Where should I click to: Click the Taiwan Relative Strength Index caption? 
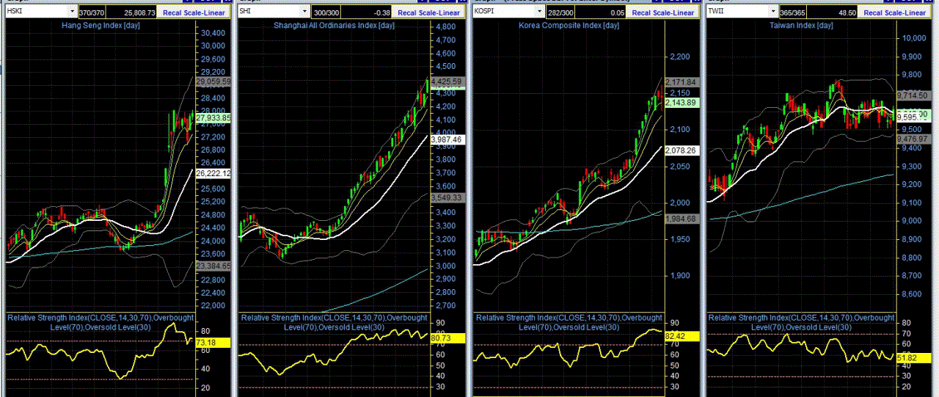pyautogui.click(x=801, y=322)
